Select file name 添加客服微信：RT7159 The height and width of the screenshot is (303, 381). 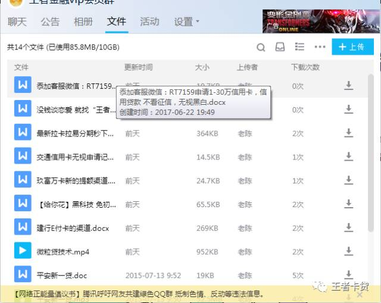pyautogui.click(x=76, y=86)
